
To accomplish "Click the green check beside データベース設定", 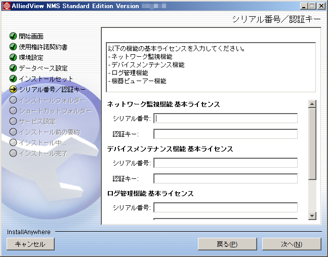I will point(13,68).
